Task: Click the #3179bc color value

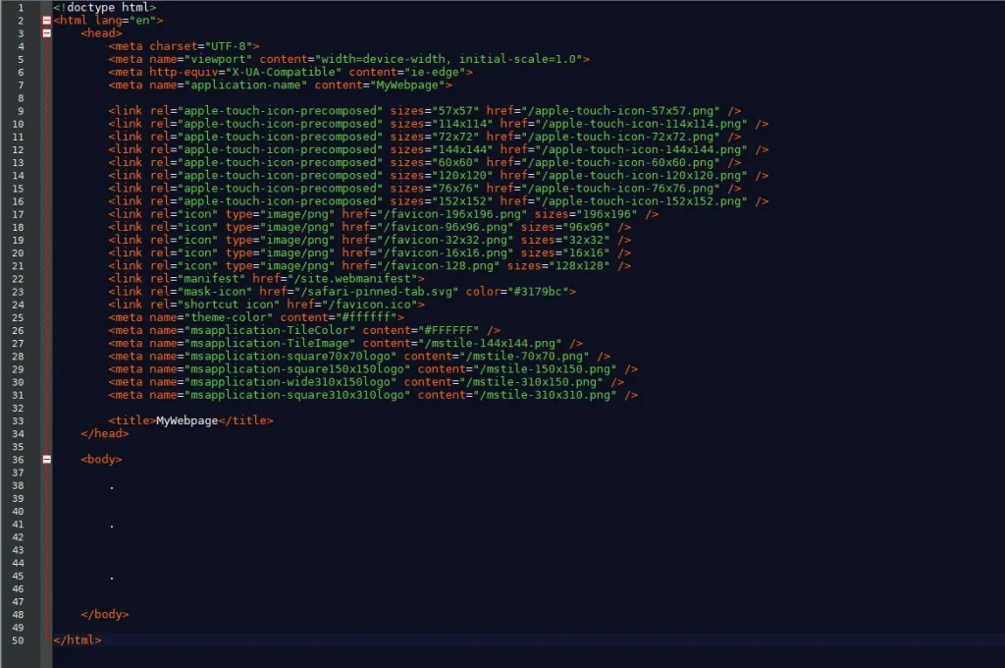Action: (x=542, y=291)
